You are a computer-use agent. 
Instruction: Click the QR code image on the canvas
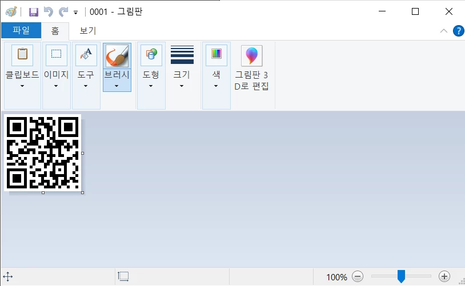click(x=43, y=152)
